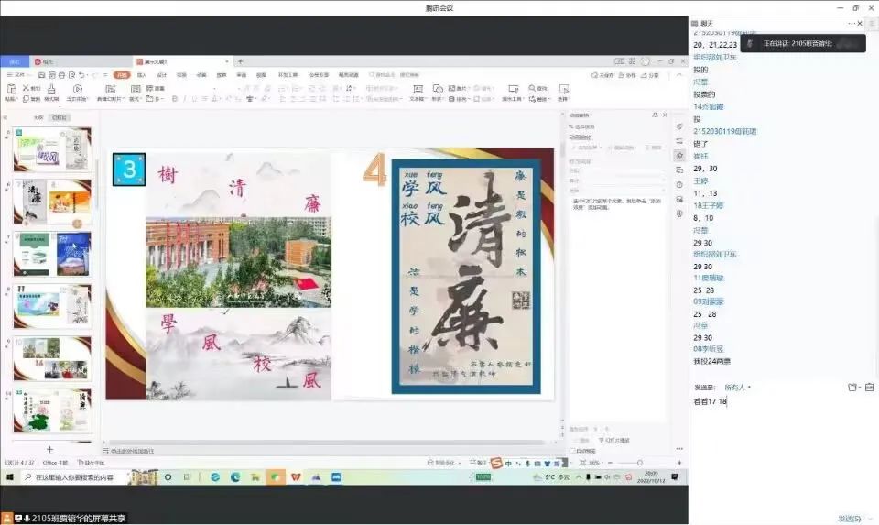879x525 pixels.
Task: Click the Share button in WPS header
Action: (650, 75)
